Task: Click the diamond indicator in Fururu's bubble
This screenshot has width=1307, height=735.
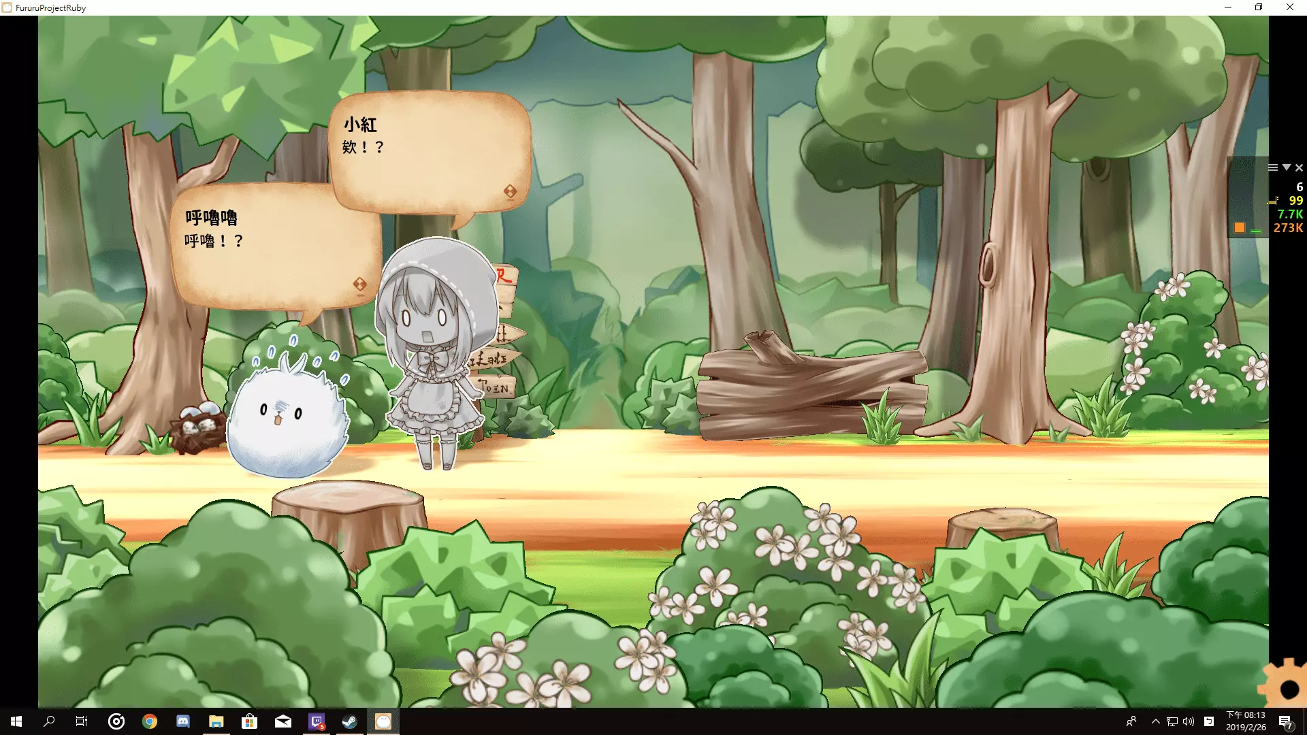Action: click(x=359, y=284)
